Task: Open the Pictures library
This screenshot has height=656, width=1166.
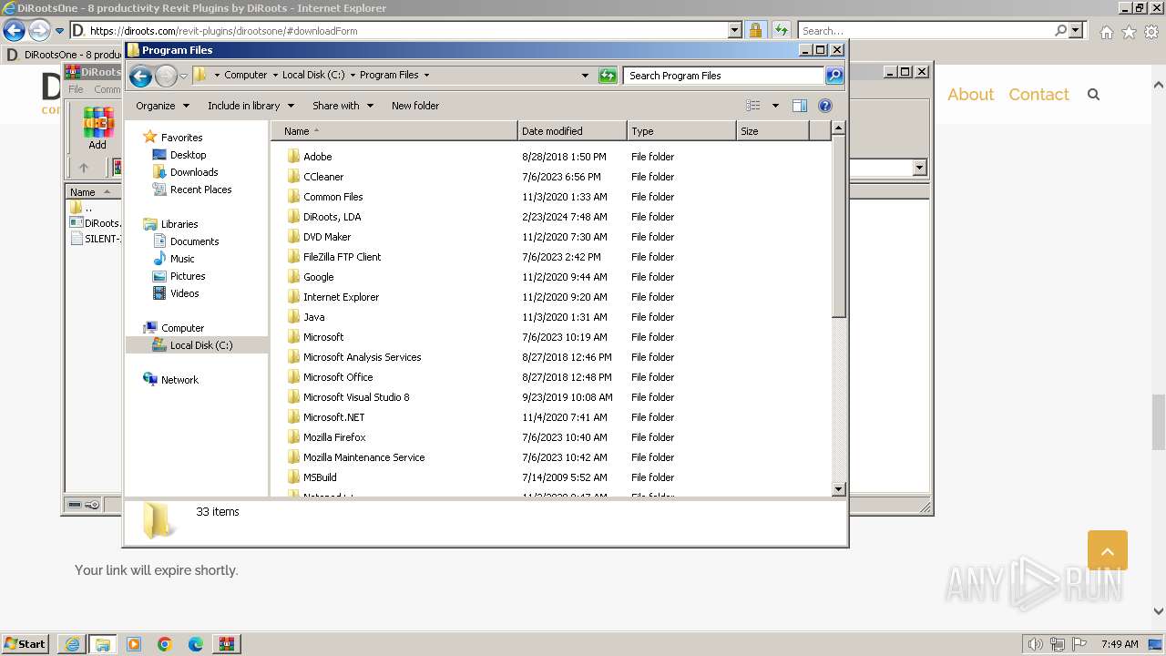Action: (188, 276)
